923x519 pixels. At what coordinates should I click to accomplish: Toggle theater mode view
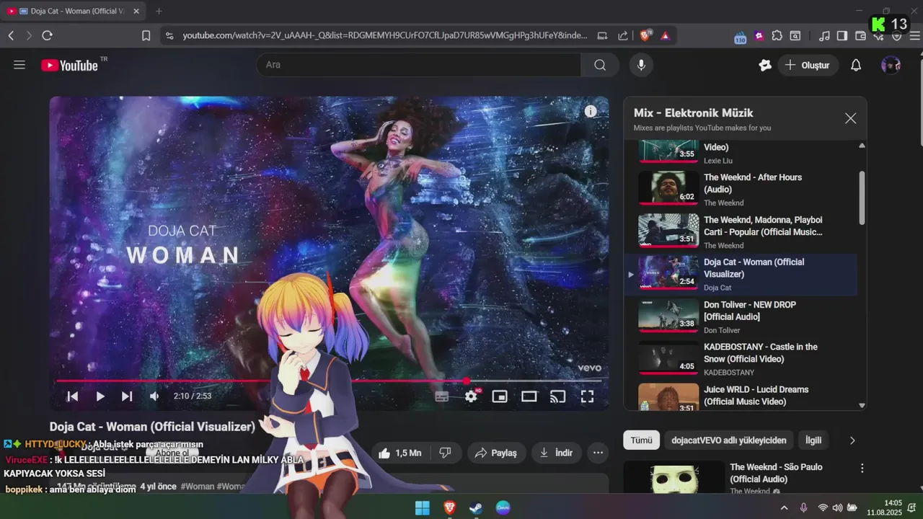[529, 396]
